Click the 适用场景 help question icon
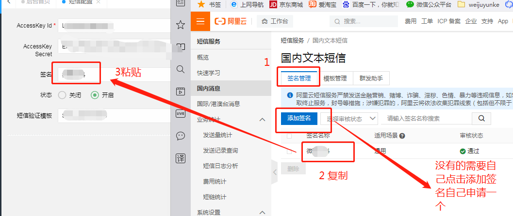This screenshot has height=216, width=513. click(x=402, y=136)
